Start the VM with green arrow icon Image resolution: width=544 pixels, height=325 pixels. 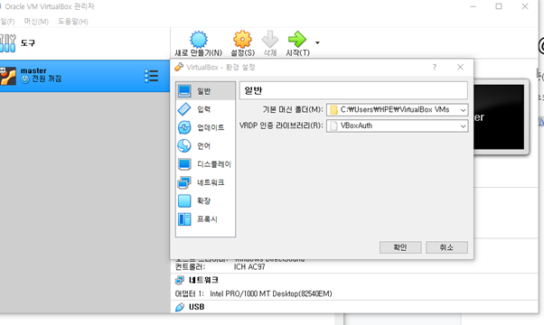point(297,39)
